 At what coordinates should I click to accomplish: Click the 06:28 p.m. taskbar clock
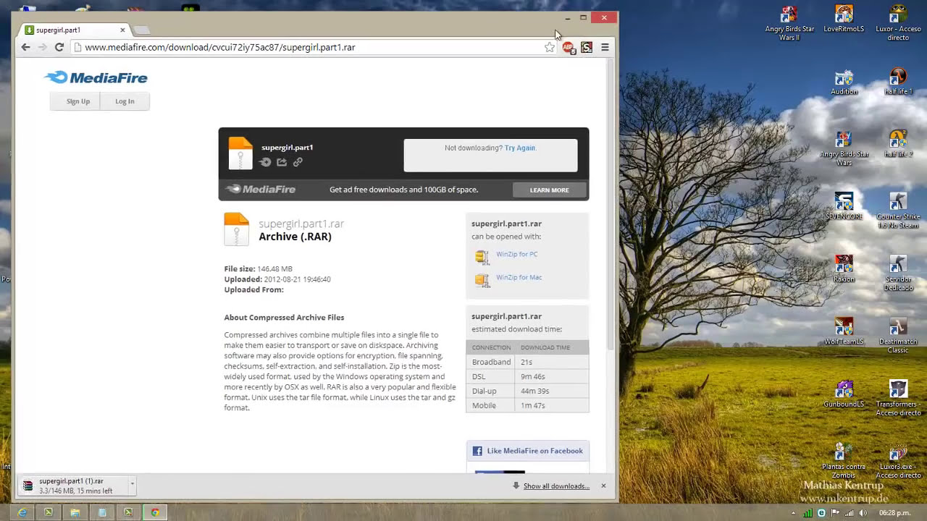click(895, 512)
